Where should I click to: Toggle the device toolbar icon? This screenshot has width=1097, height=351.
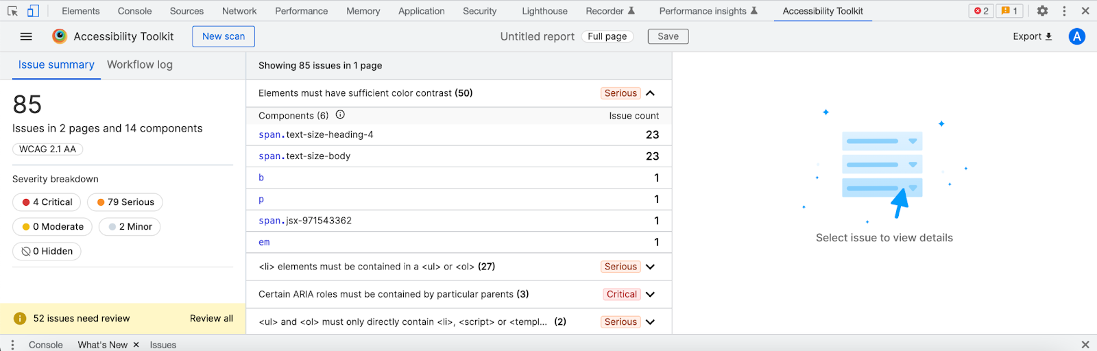[x=33, y=11]
